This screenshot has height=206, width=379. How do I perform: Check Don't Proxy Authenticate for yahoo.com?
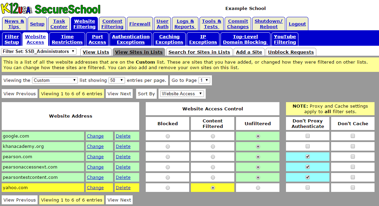[x=308, y=187]
